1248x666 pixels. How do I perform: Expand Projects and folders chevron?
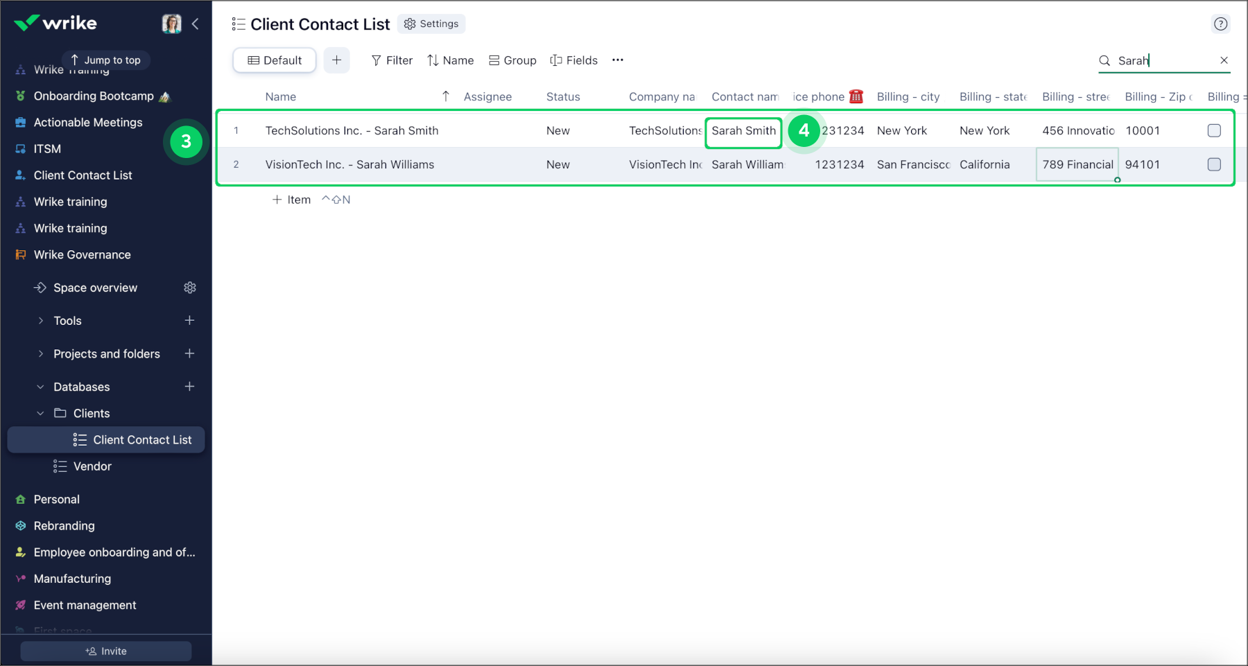(40, 354)
